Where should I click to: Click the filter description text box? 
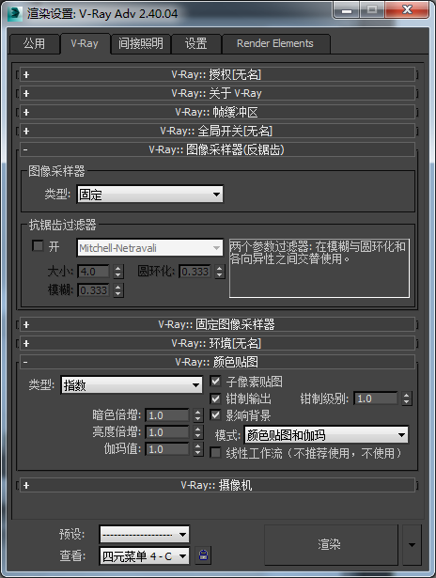319,268
